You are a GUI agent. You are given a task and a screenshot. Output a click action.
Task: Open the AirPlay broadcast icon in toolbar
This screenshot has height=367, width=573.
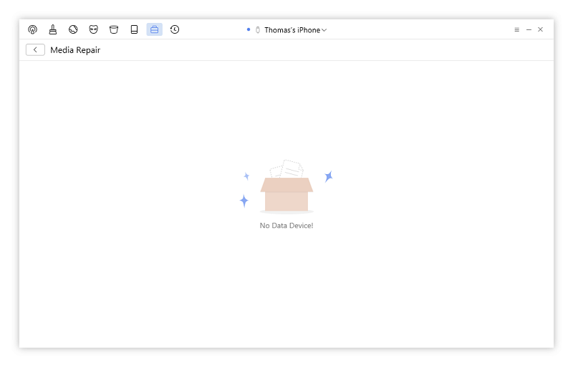tap(32, 29)
